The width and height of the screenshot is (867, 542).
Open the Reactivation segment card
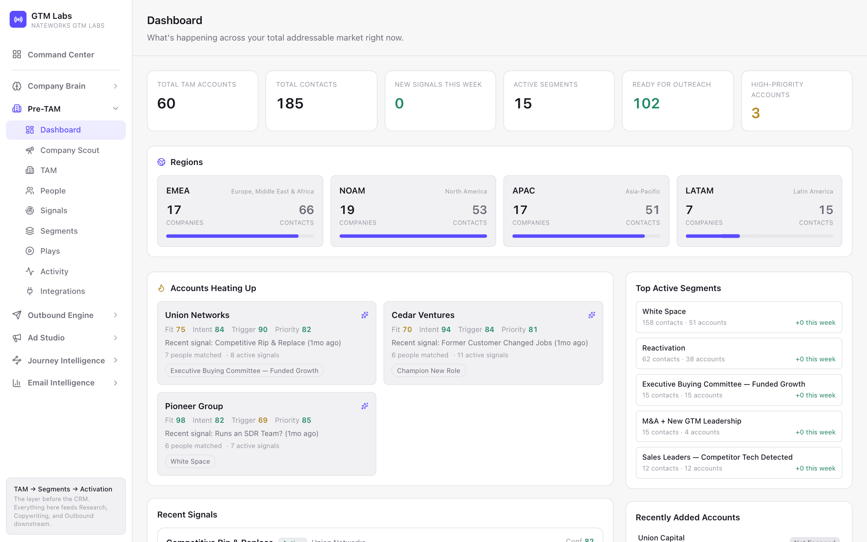point(739,353)
